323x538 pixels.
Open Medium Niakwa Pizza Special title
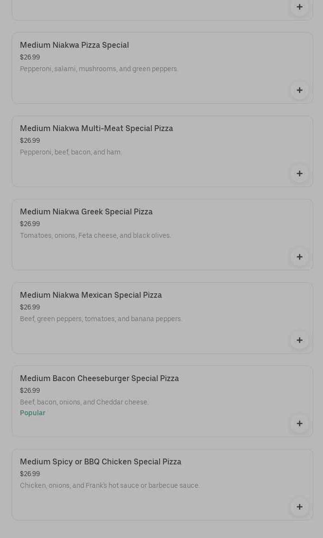(x=74, y=45)
